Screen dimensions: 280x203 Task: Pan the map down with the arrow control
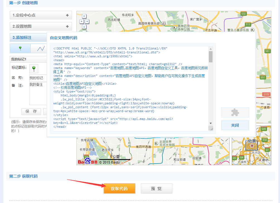(x=84, y=27)
